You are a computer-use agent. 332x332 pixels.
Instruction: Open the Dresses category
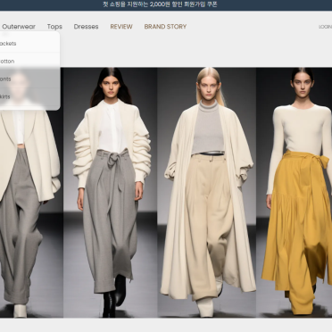point(86,27)
